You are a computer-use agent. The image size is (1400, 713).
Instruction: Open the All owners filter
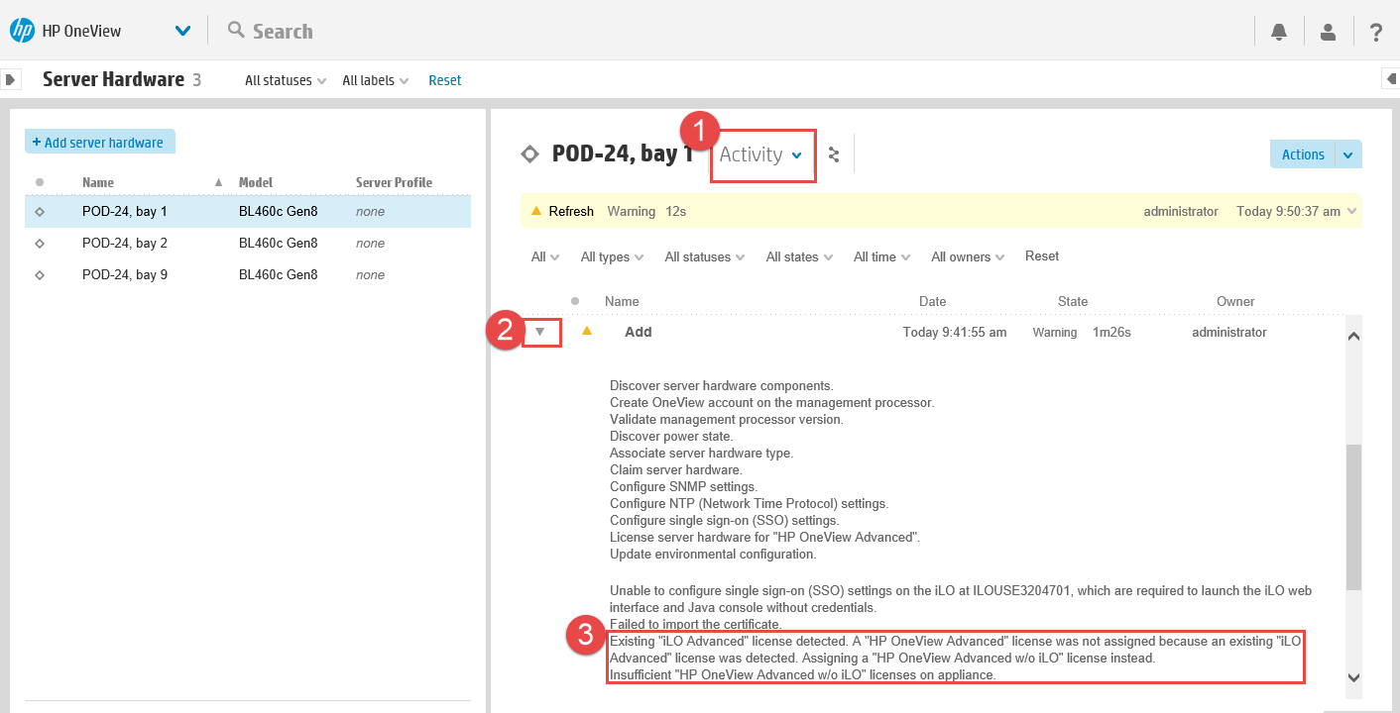[x=968, y=256]
